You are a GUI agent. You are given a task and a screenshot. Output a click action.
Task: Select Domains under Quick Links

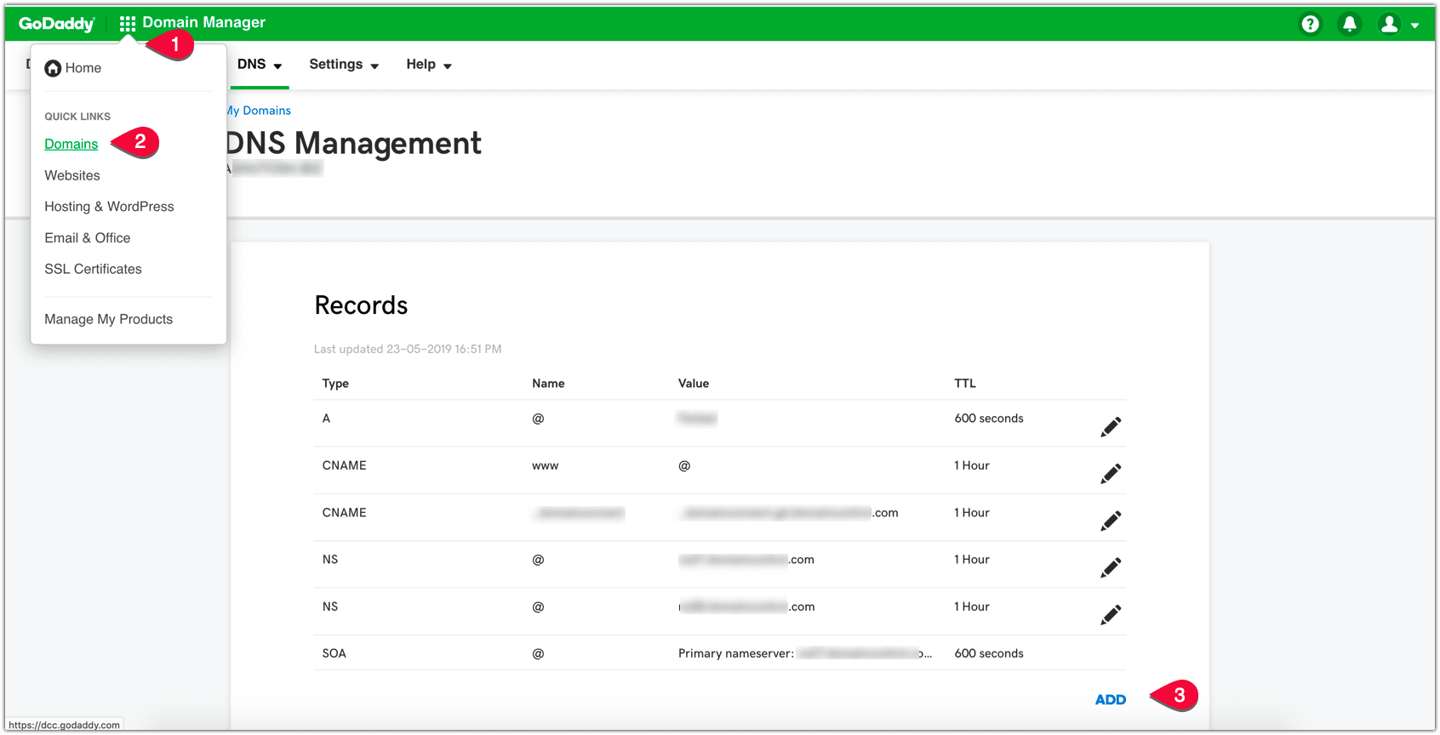point(71,144)
